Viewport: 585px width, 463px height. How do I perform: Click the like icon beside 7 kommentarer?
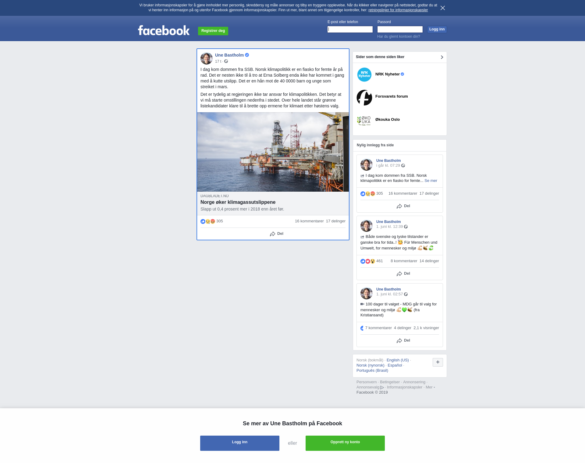(362, 328)
